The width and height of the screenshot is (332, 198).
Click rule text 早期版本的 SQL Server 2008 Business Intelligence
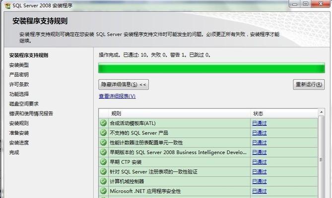pyautogui.click(x=178, y=152)
